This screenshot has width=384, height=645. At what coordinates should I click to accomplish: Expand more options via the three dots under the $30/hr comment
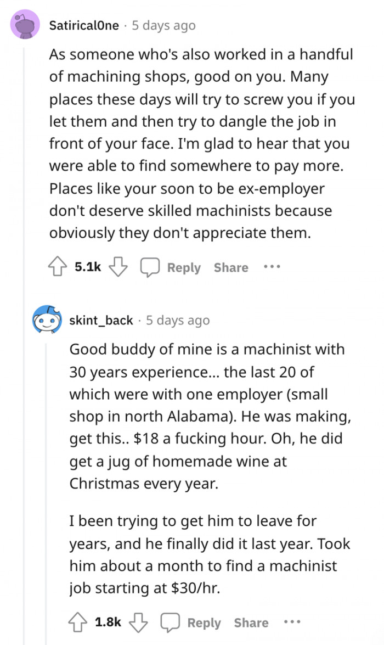tap(292, 622)
